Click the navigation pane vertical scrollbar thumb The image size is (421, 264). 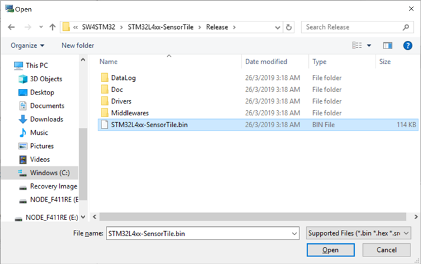coord(83,164)
